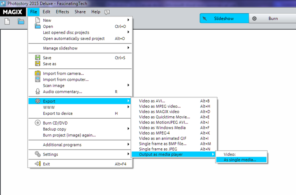This screenshot has width=296, height=195.
Task: Open the Help menu
Action: point(96,12)
